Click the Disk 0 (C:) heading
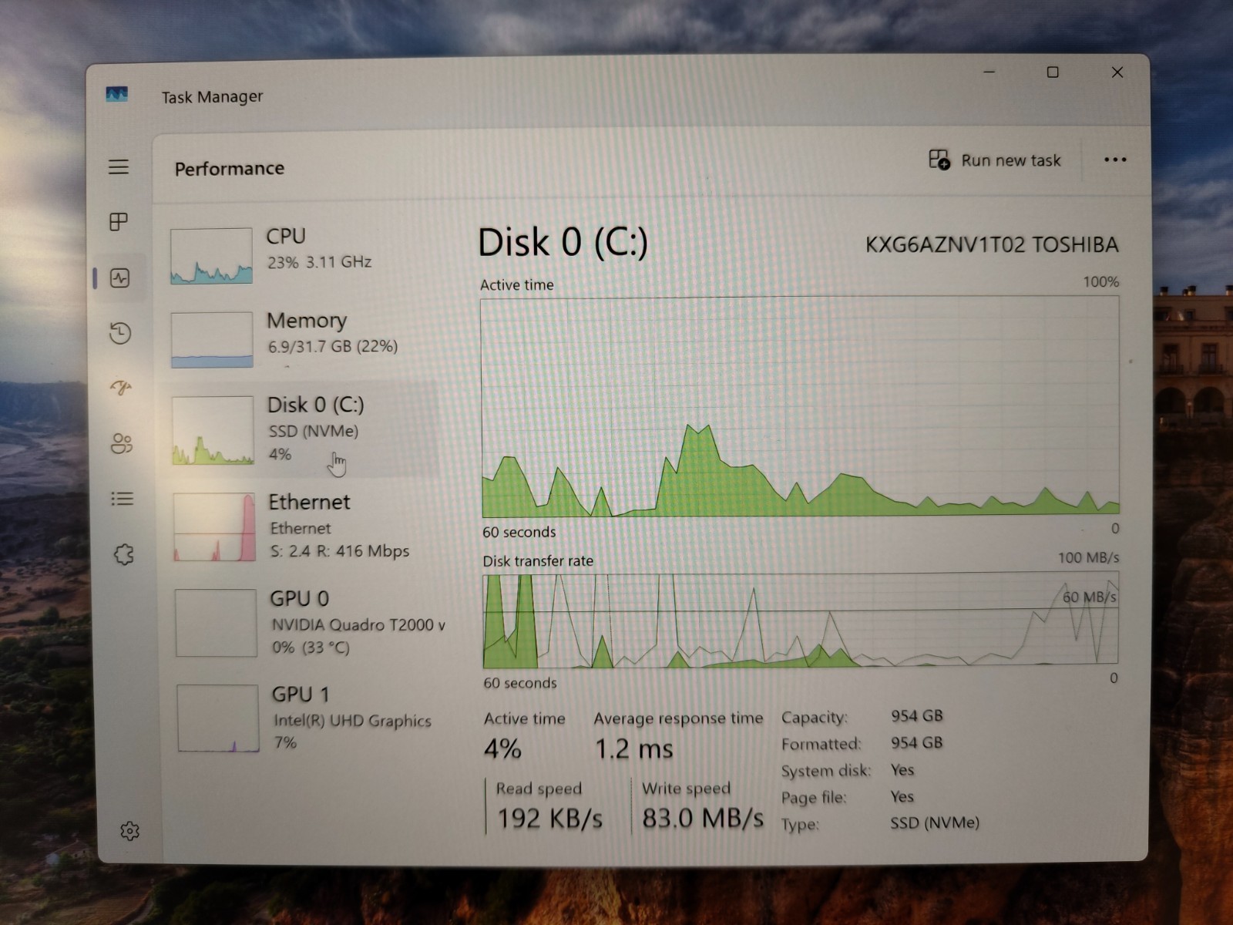Image resolution: width=1233 pixels, height=925 pixels. (563, 242)
